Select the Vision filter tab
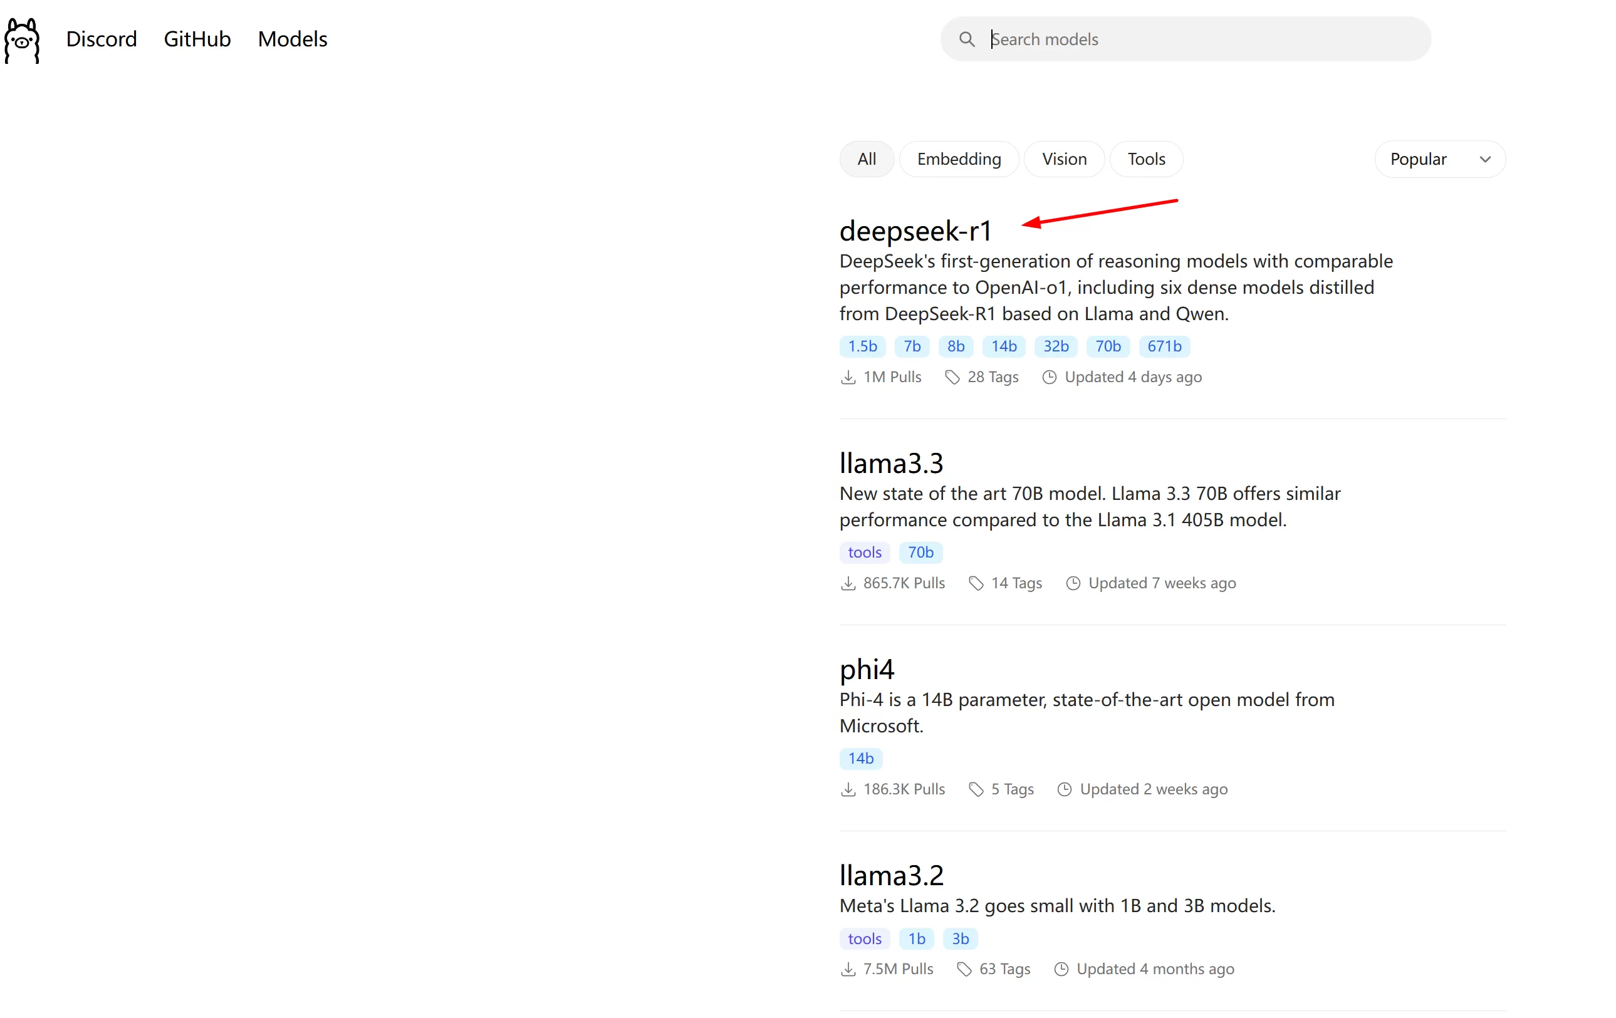Image resolution: width=1616 pixels, height=1018 pixels. 1064,159
